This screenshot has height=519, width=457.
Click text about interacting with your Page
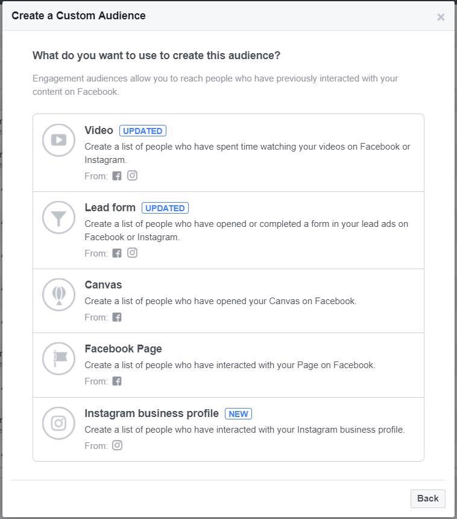click(230, 365)
